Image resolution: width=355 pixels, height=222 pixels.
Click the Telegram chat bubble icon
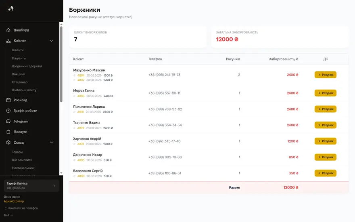(x=8, y=121)
